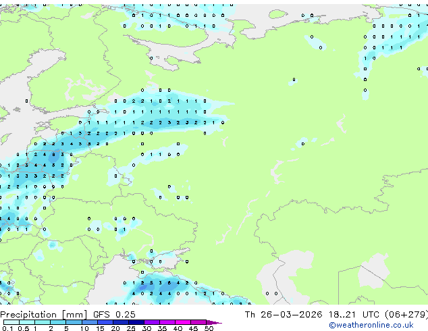
Task: Select the '40' legend scale label
Action: tap(178, 328)
